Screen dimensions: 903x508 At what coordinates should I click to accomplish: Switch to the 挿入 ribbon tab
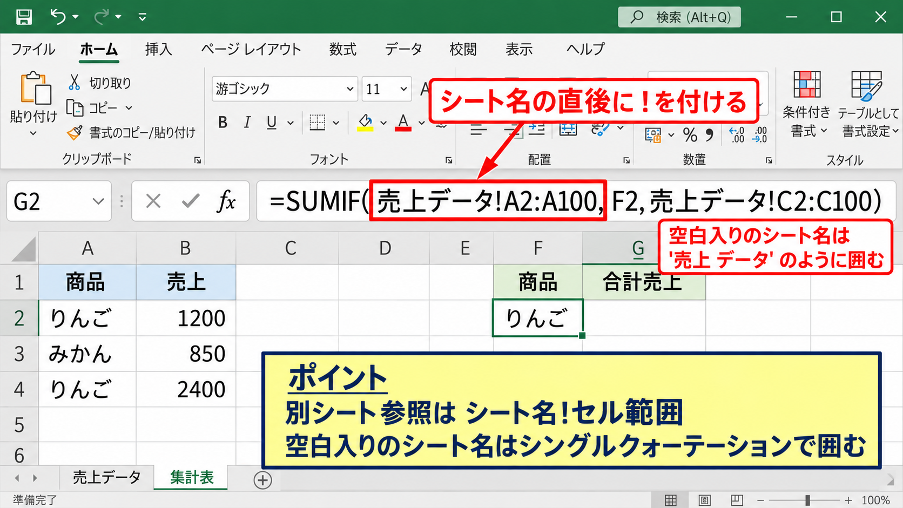[x=159, y=49]
